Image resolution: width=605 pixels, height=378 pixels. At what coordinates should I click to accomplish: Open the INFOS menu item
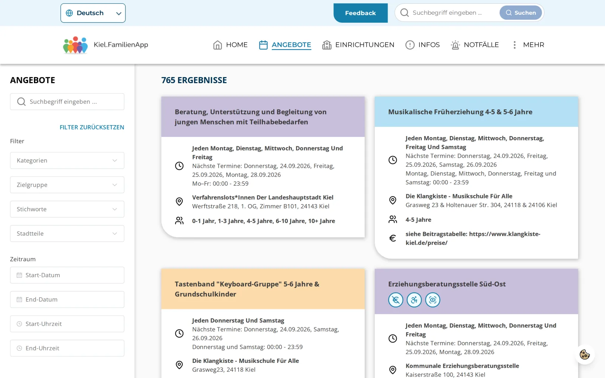click(422, 45)
